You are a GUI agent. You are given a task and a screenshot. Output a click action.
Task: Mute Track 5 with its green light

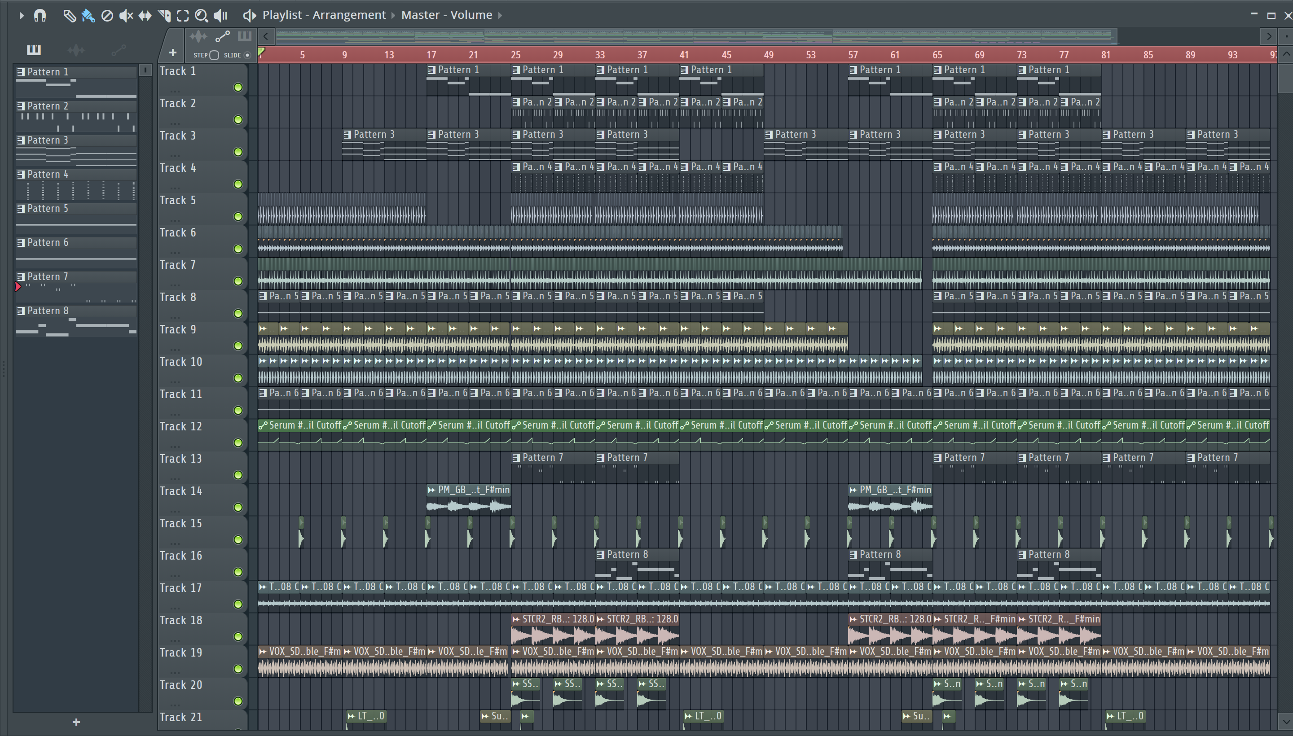pos(238,217)
